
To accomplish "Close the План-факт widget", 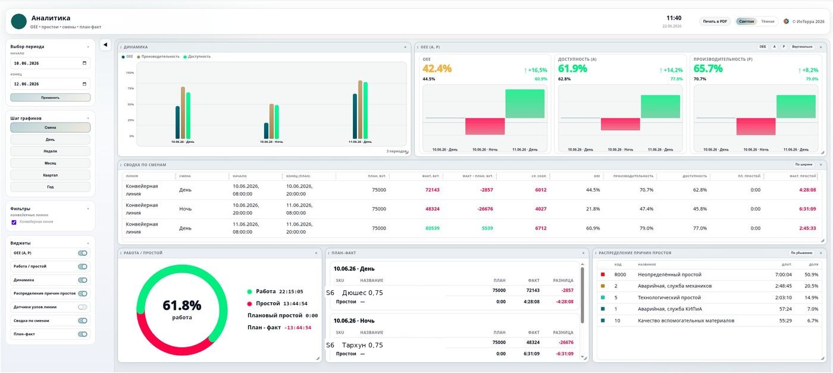I will (x=584, y=253).
